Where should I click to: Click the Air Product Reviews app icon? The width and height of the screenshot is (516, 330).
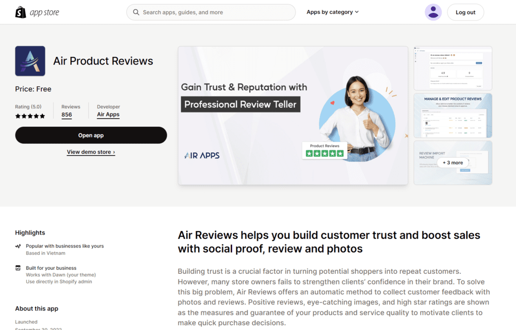click(30, 61)
